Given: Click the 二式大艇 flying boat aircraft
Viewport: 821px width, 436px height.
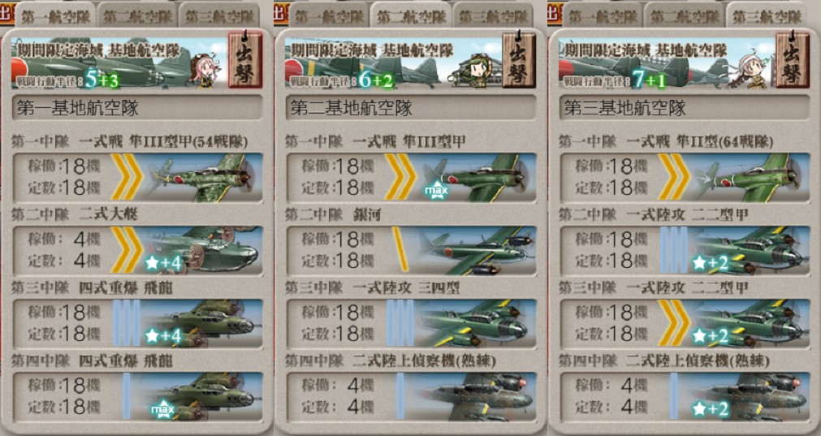Looking at the screenshot, I should tap(137, 250).
